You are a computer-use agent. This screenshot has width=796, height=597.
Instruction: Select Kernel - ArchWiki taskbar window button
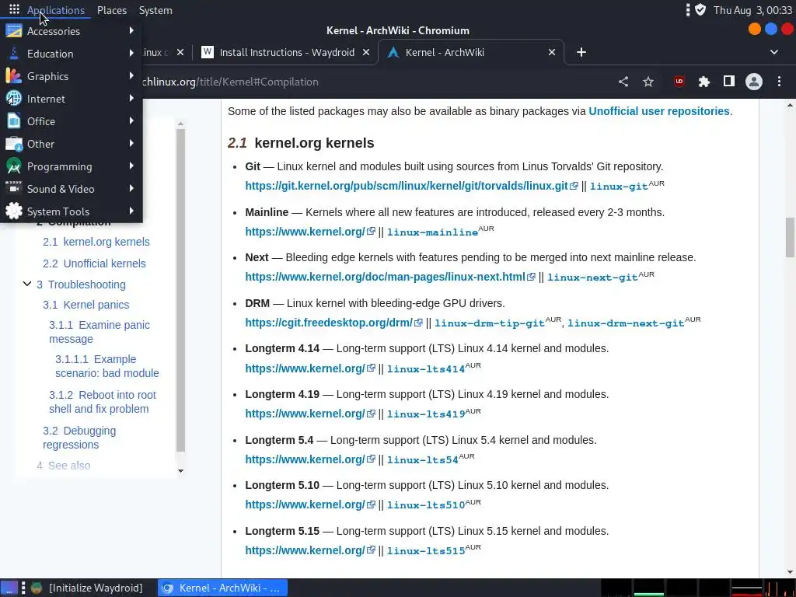(222, 588)
